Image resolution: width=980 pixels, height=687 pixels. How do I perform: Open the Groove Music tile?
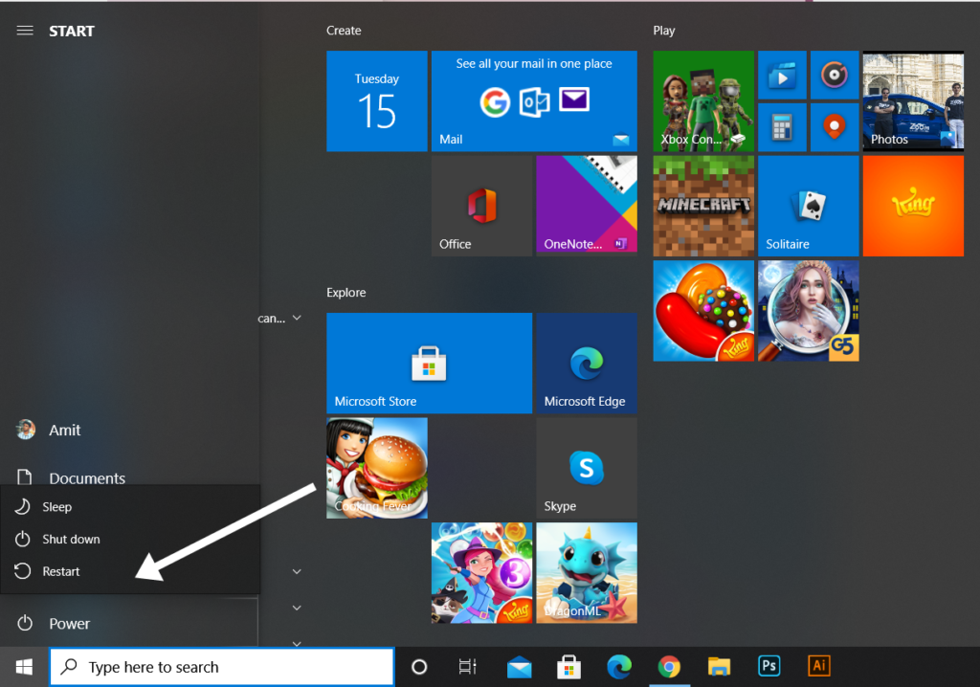835,75
